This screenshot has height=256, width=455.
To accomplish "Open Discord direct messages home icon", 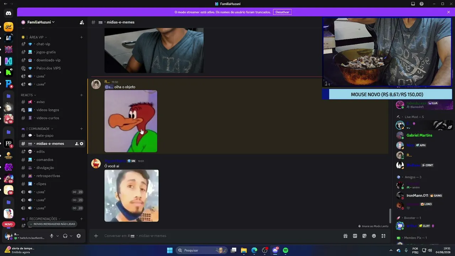I will 9,14.
